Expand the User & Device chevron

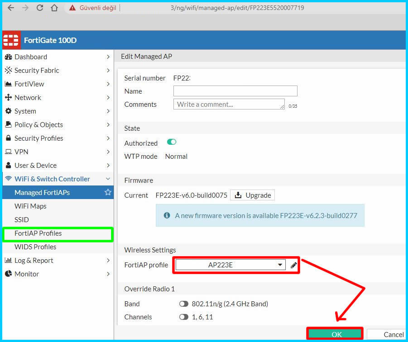108,165
